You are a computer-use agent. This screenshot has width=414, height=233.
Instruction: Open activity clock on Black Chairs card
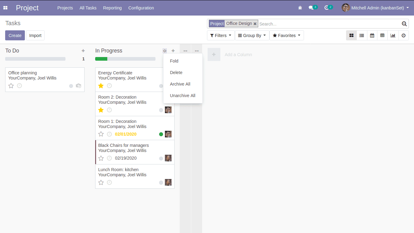click(109, 158)
